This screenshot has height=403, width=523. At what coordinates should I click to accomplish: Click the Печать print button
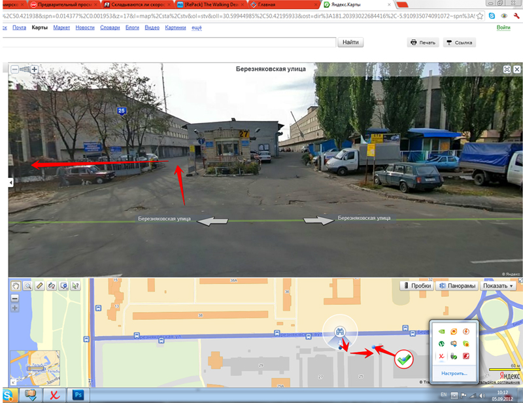tap(422, 43)
